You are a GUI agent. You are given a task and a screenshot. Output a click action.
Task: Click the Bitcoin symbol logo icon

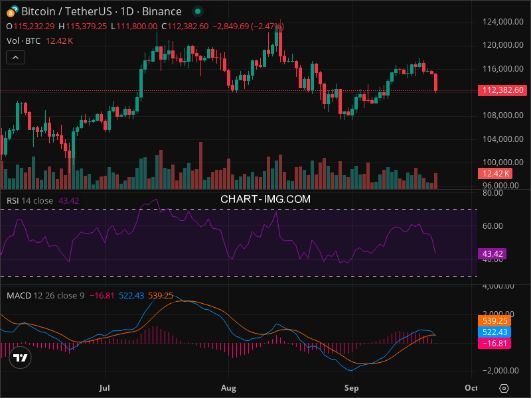12,11
